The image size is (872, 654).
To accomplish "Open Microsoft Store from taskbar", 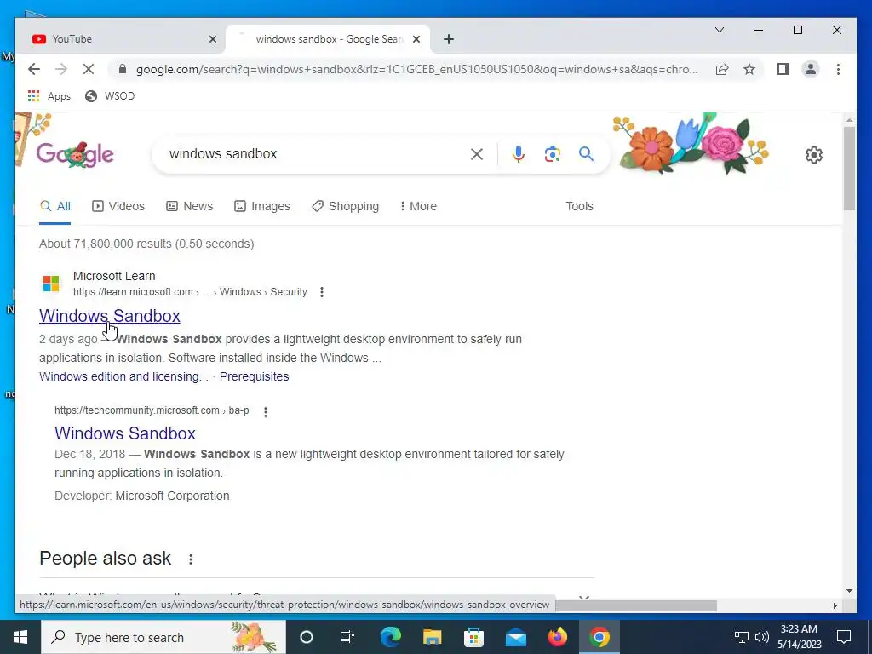I will tap(473, 637).
